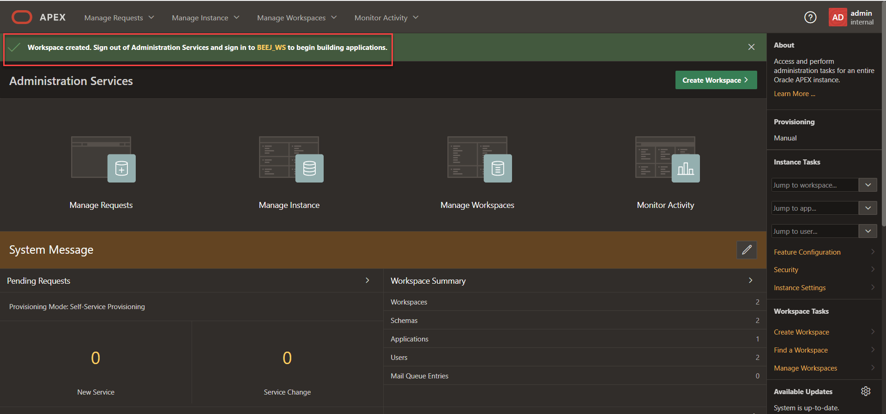Open Manage Workspaces link under Workspace Tasks
This screenshot has width=886, height=414.
coord(805,368)
